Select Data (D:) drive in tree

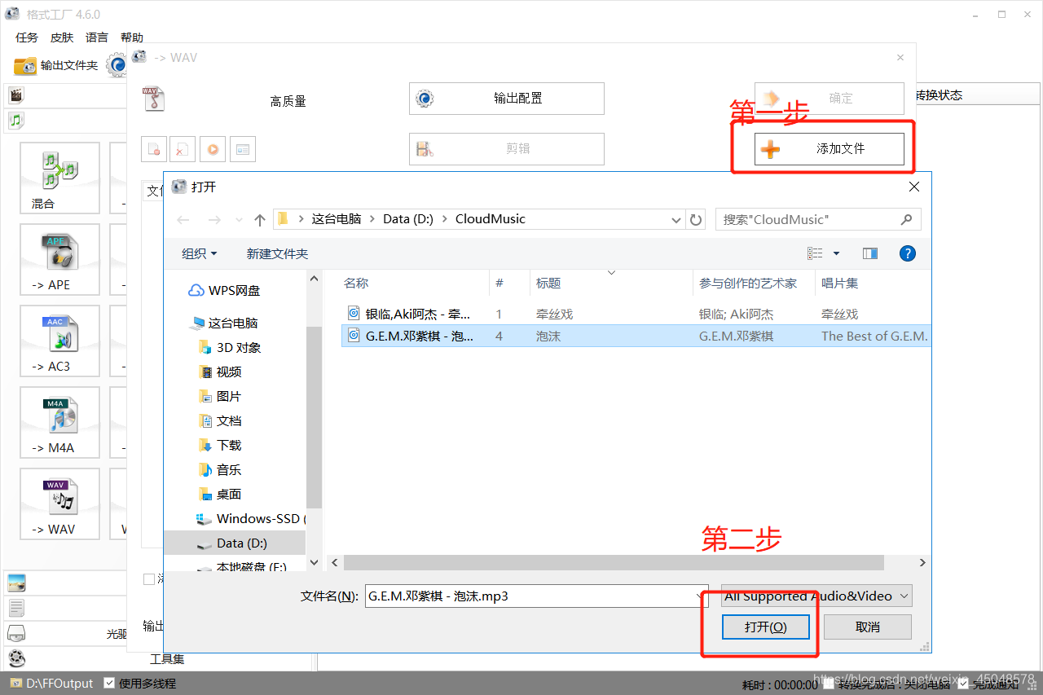(235, 543)
